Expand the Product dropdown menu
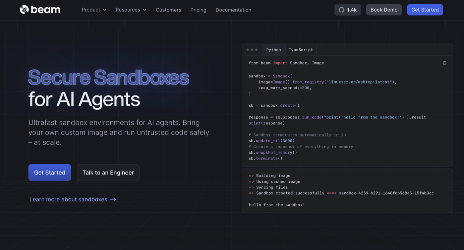Screen dimensions: 464x250 (94, 10)
